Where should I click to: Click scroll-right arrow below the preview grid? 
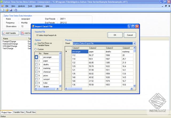point(132,89)
